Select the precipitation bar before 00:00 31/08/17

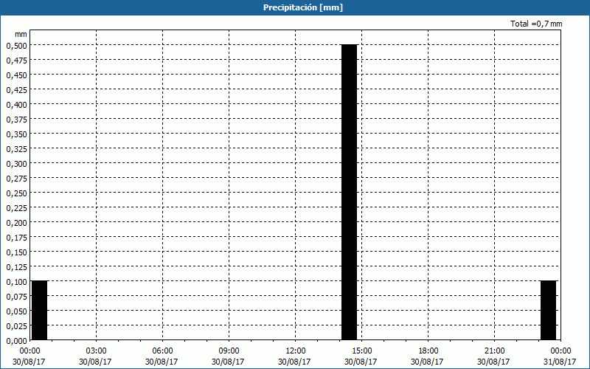pos(548,310)
